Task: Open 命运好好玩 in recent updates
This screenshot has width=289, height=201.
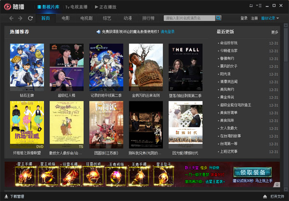Action: (228, 43)
